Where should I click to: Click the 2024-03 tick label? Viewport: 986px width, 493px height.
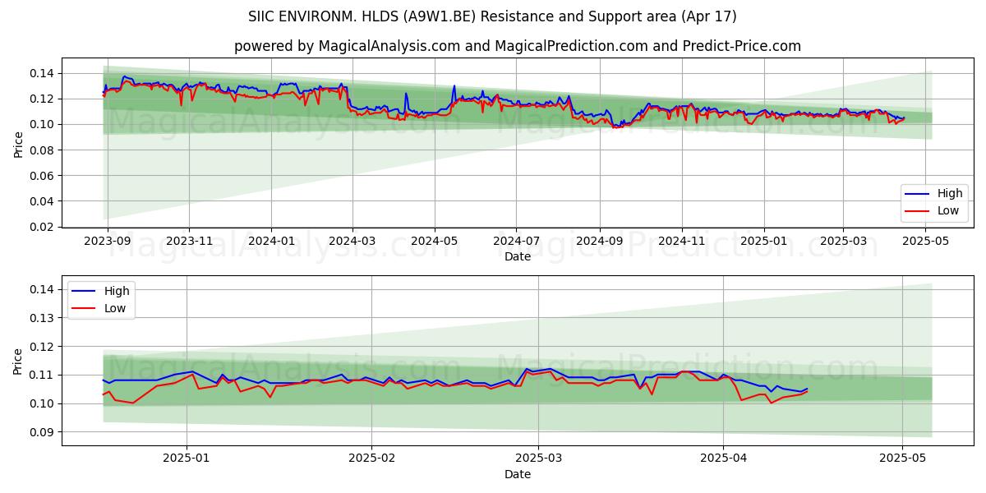(x=352, y=241)
